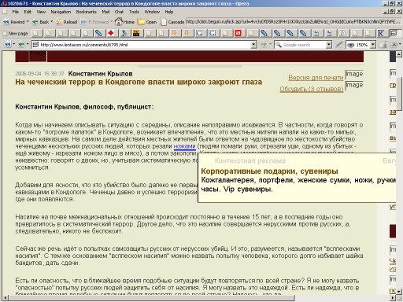Click horizontal scrollbar right arrow

click(392, 298)
